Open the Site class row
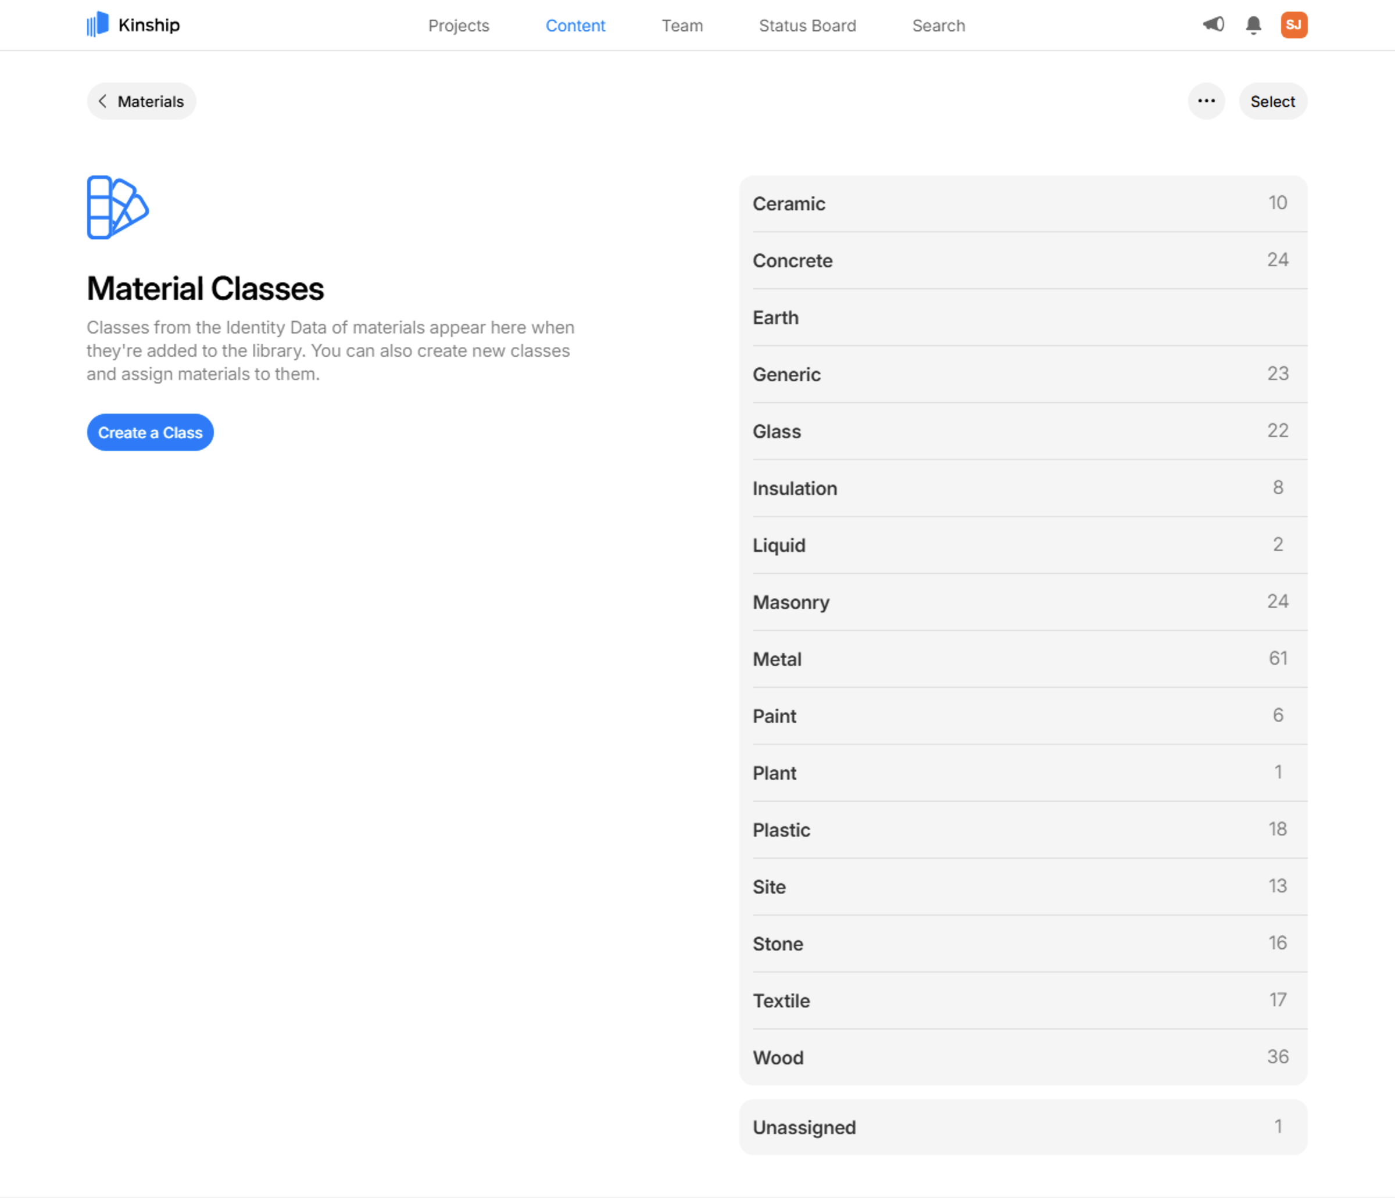The image size is (1395, 1198). [1022, 887]
